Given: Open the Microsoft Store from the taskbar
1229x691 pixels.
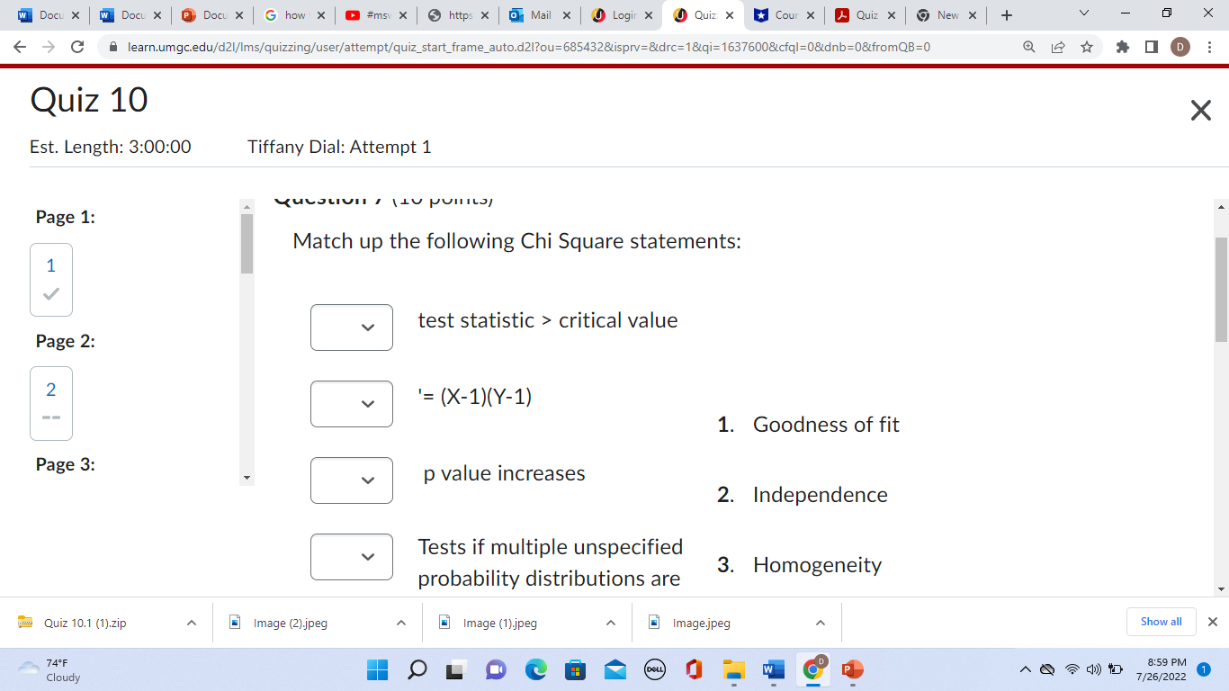Looking at the screenshot, I should (574, 669).
